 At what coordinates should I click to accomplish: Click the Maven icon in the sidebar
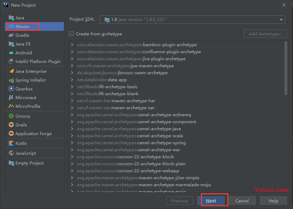tap(11, 27)
